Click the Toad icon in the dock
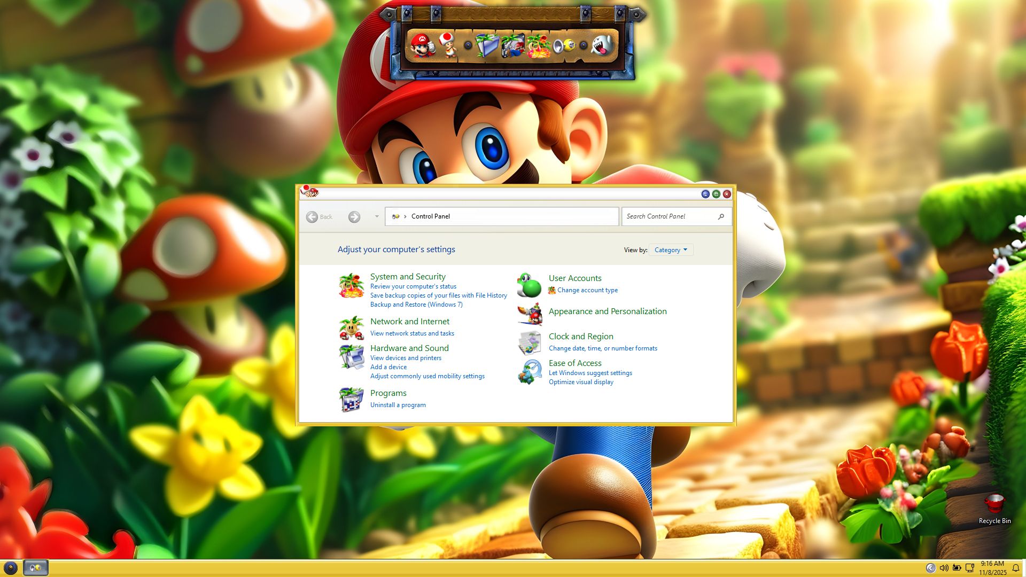Viewport: 1026px width, 577px height. (448, 44)
